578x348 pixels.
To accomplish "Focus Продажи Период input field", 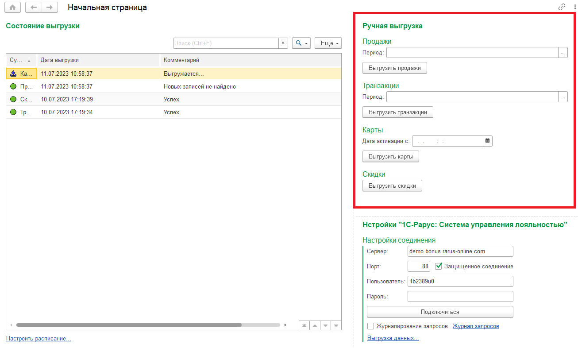I will 472,53.
